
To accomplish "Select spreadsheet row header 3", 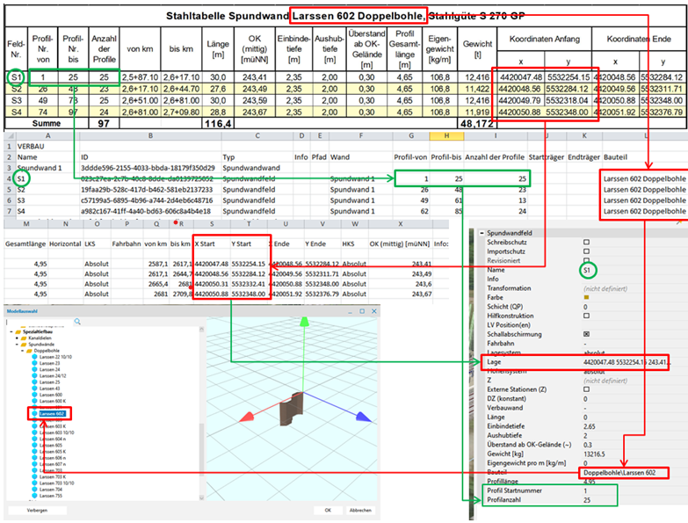I will click(9, 168).
